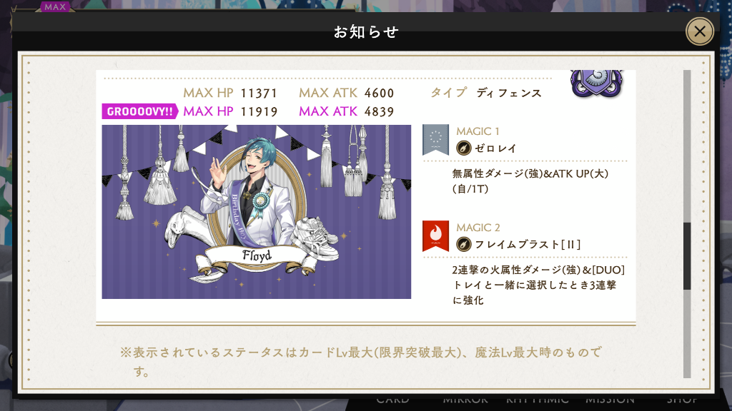Select the ゼロレイ magic name

point(496,148)
